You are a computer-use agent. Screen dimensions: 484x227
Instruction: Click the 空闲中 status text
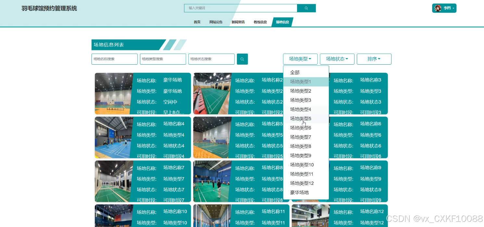(x=170, y=102)
